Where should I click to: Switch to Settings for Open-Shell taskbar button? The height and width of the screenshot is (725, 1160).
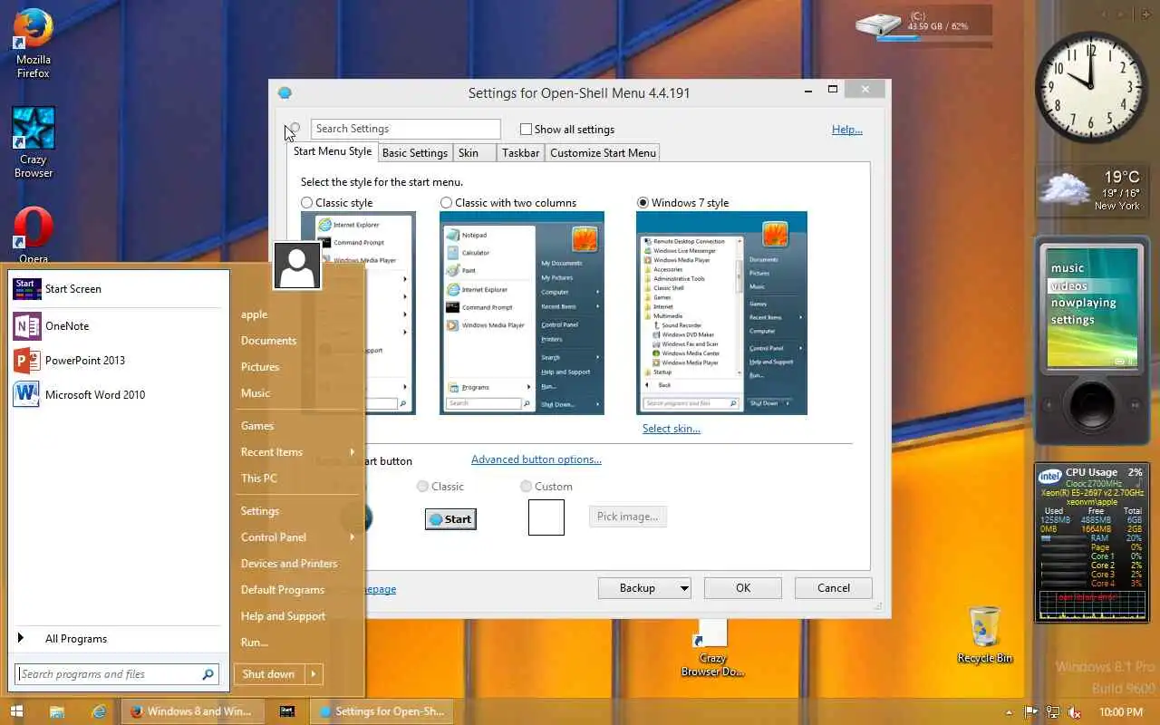click(381, 711)
